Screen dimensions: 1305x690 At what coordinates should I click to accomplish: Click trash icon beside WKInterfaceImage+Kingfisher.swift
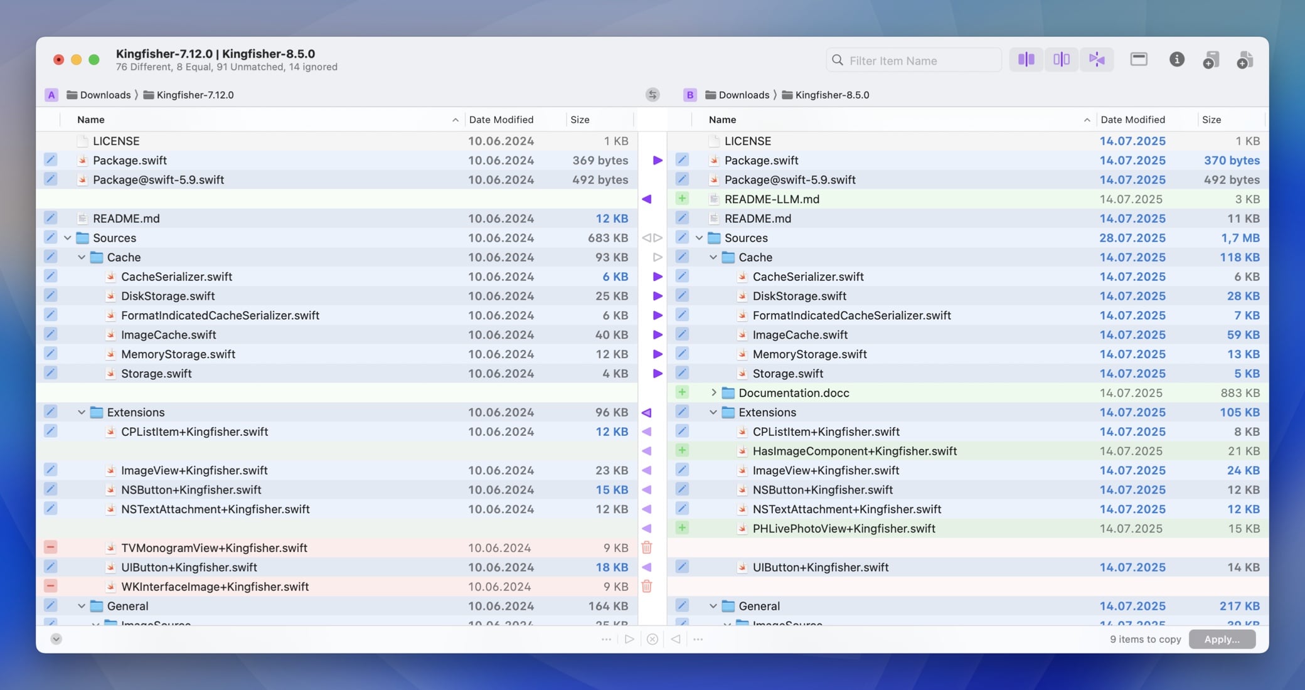click(x=647, y=586)
